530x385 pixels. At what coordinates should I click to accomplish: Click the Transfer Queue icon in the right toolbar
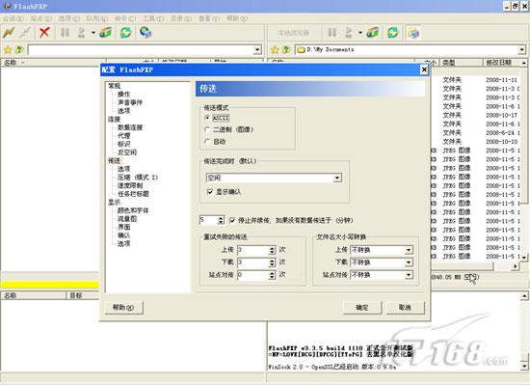point(349,33)
